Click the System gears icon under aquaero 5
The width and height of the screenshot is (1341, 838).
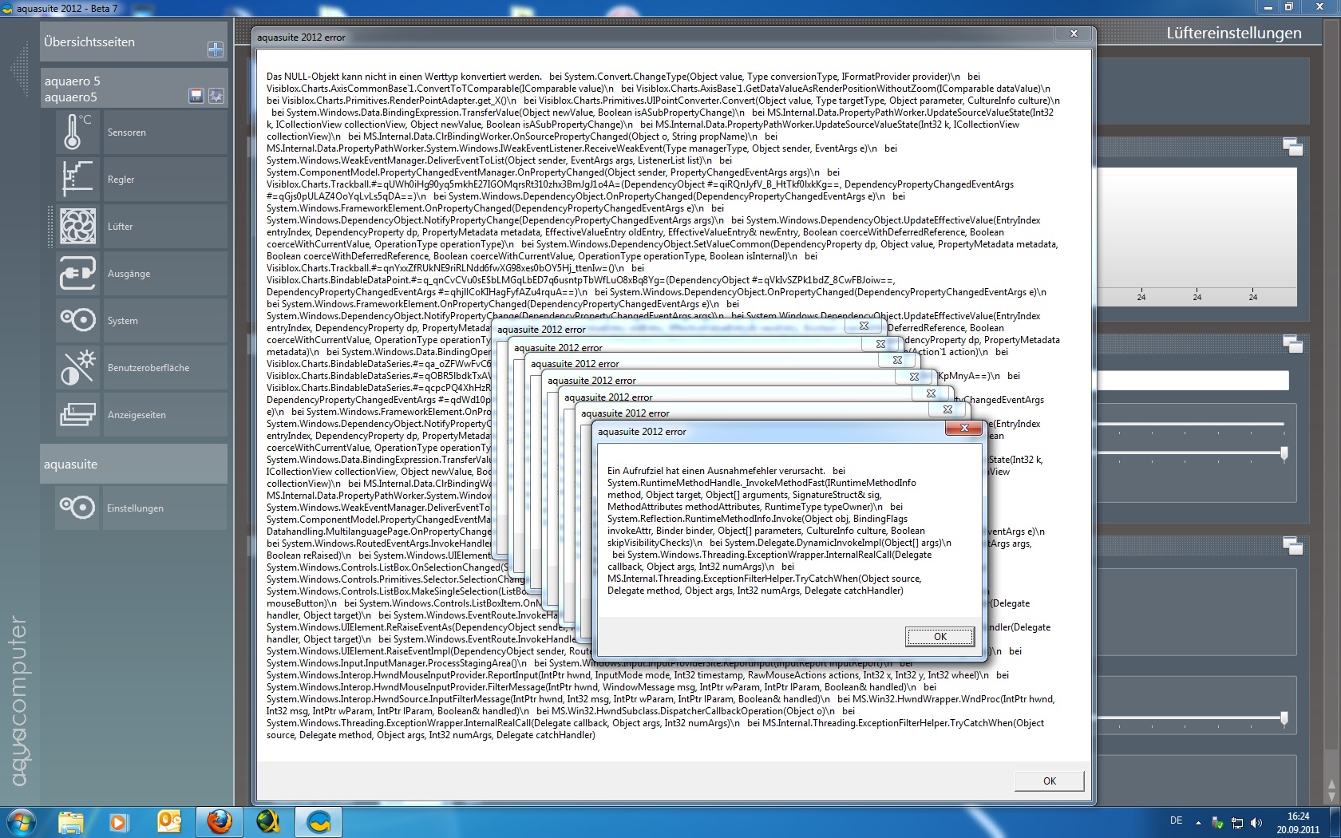(77, 320)
